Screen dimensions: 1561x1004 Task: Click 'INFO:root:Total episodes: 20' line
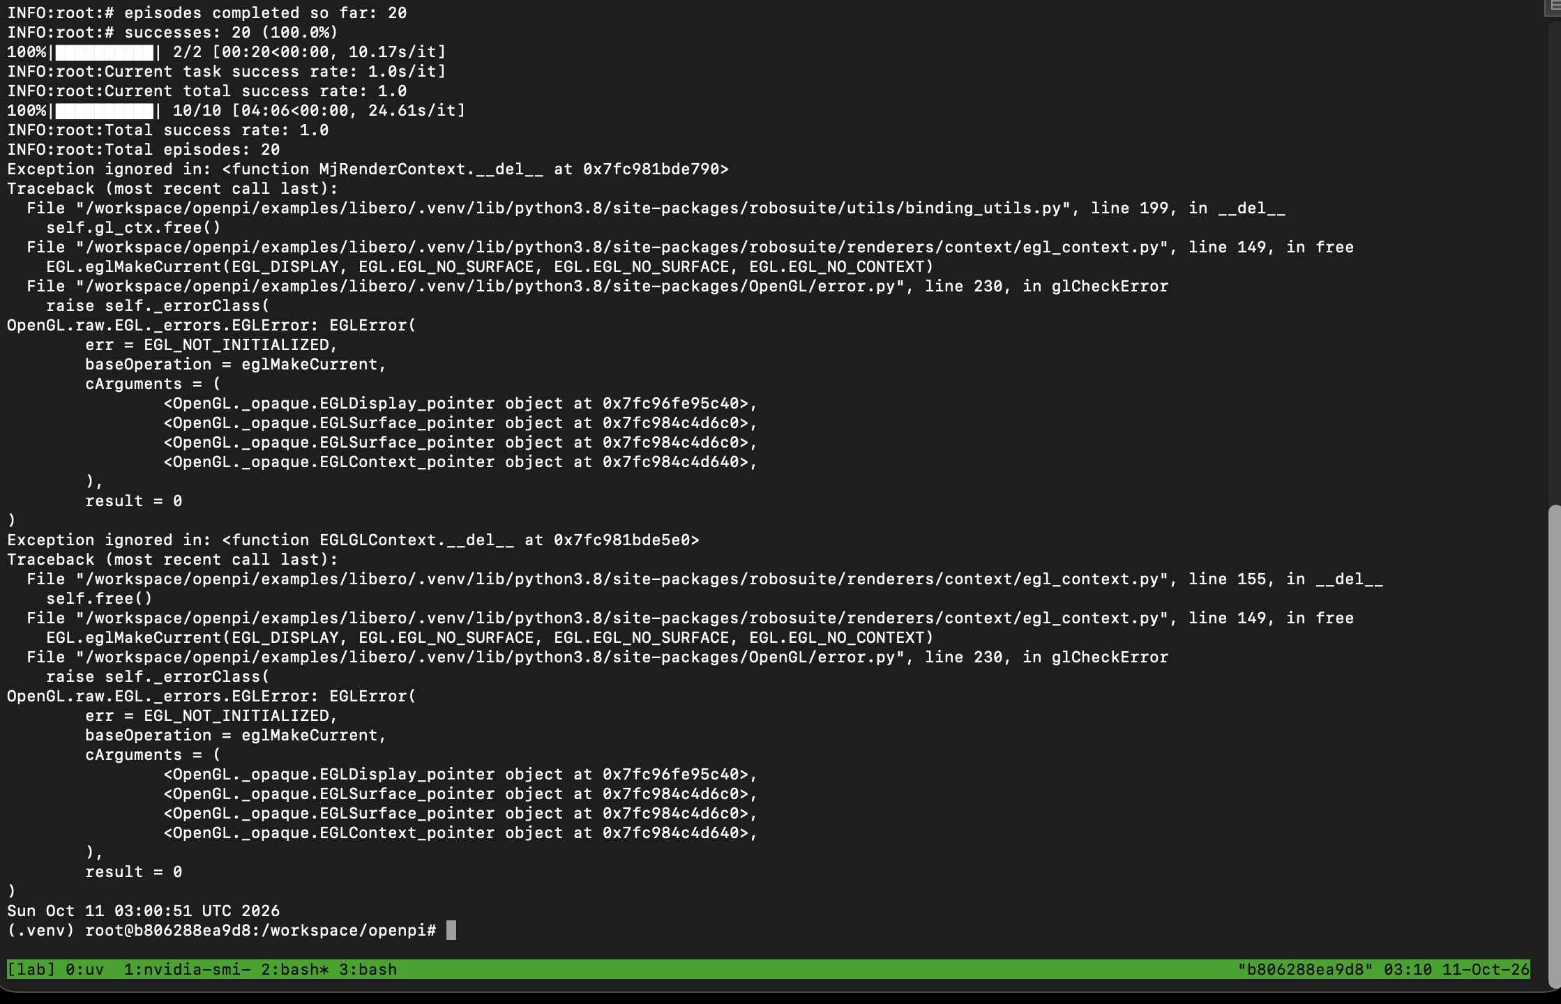[x=144, y=149]
